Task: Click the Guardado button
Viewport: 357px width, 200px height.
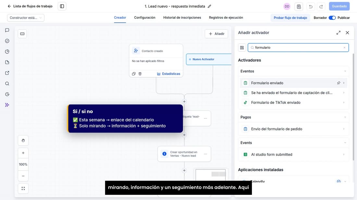Action: coord(339,6)
